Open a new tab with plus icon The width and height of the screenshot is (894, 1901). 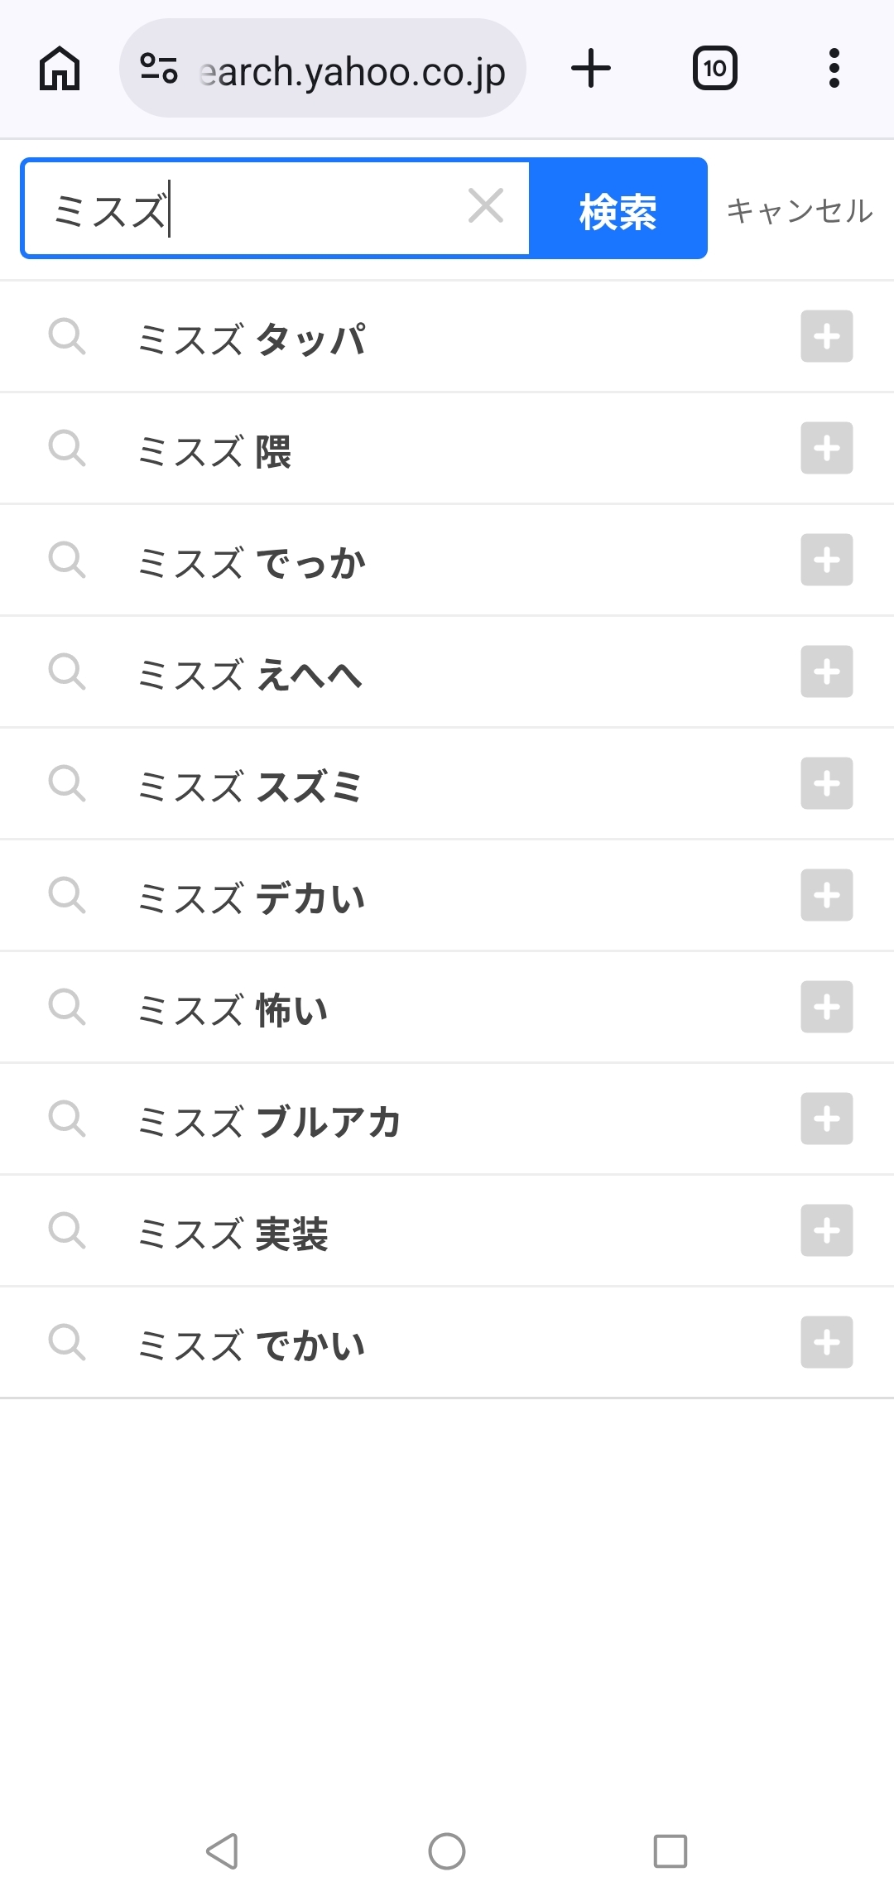591,69
